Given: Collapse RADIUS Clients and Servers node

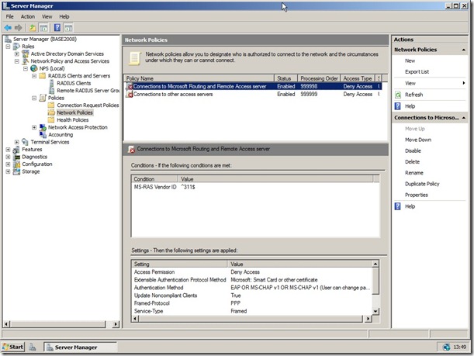Looking at the screenshot, I should [x=34, y=76].
